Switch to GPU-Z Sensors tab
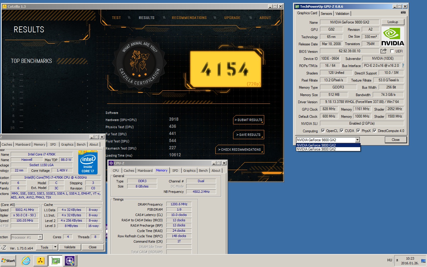427x267 pixels. coord(326,14)
